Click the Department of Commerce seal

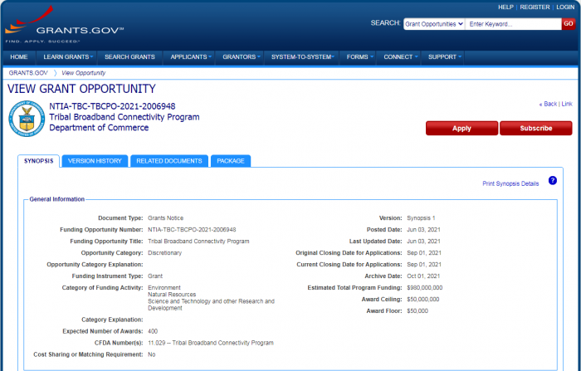pos(27,119)
